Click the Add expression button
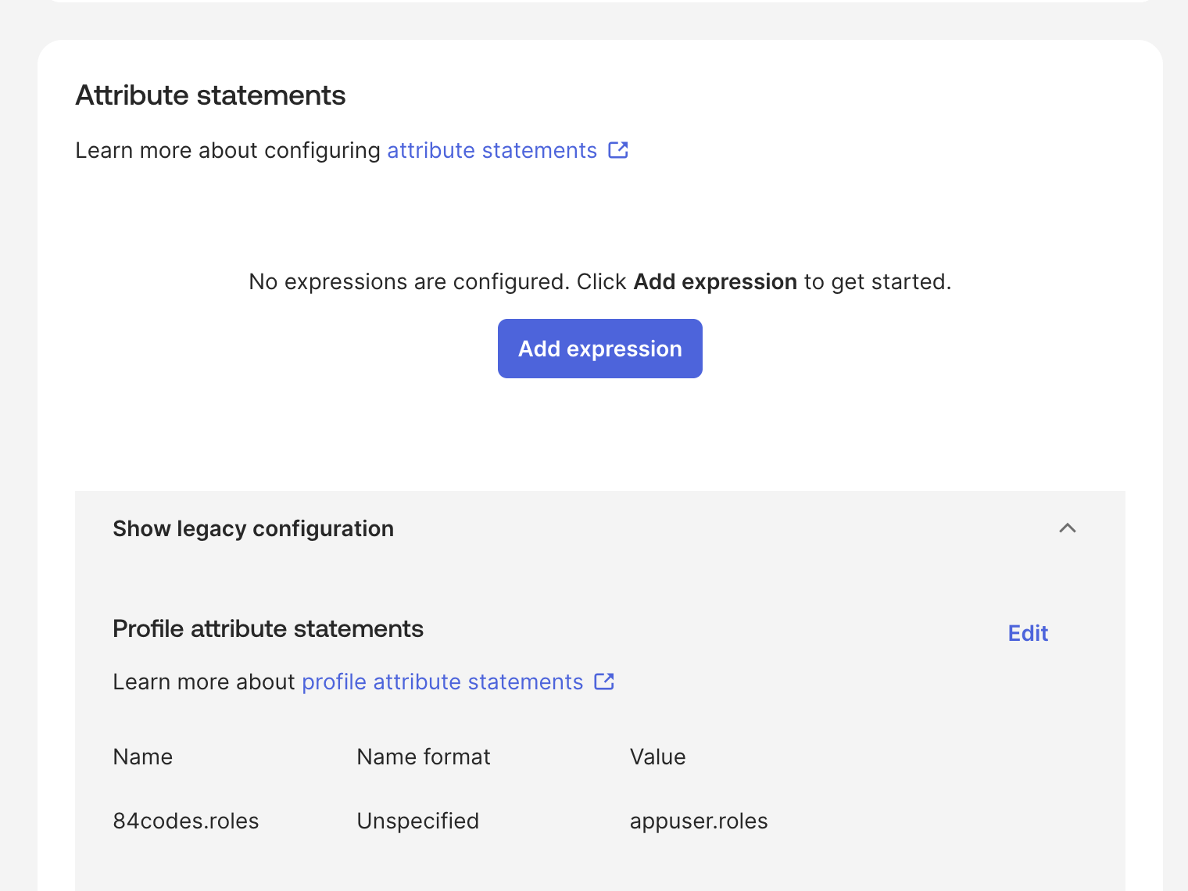1188x891 pixels. point(599,349)
